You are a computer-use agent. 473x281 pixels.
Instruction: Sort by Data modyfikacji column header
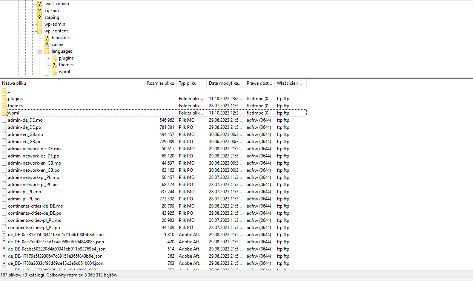tap(225, 83)
